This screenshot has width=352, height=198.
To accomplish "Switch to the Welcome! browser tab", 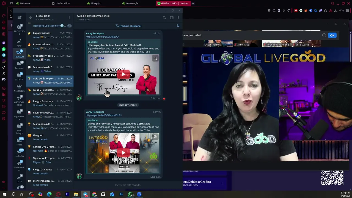I will [23, 3].
